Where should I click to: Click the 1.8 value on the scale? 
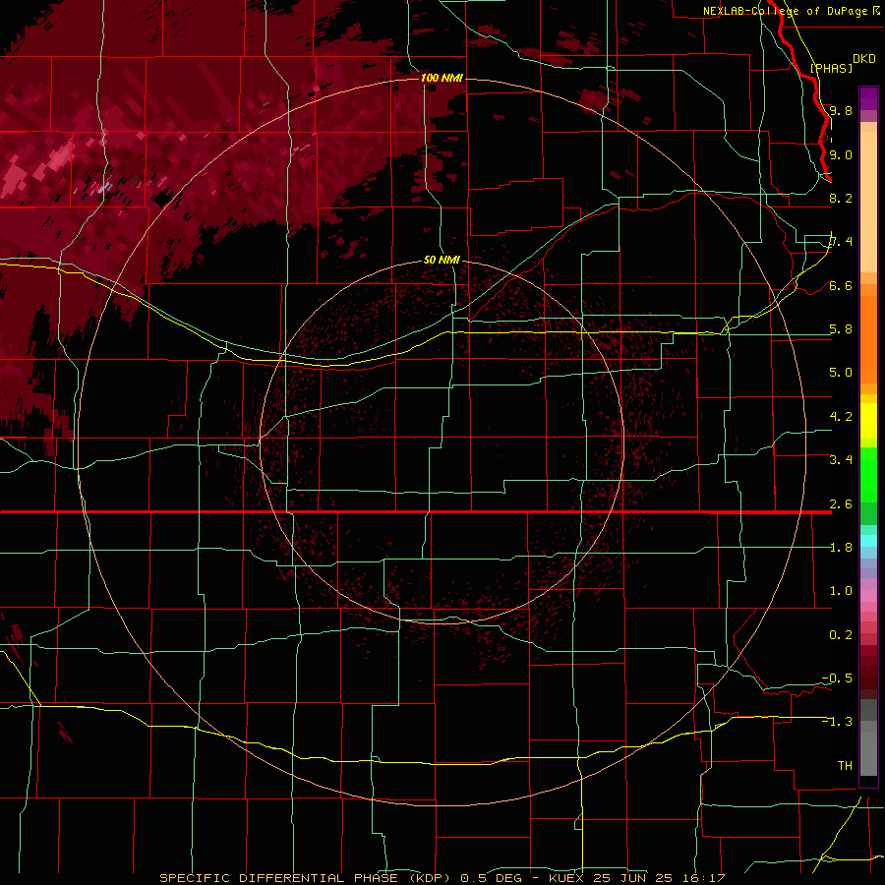(x=841, y=548)
